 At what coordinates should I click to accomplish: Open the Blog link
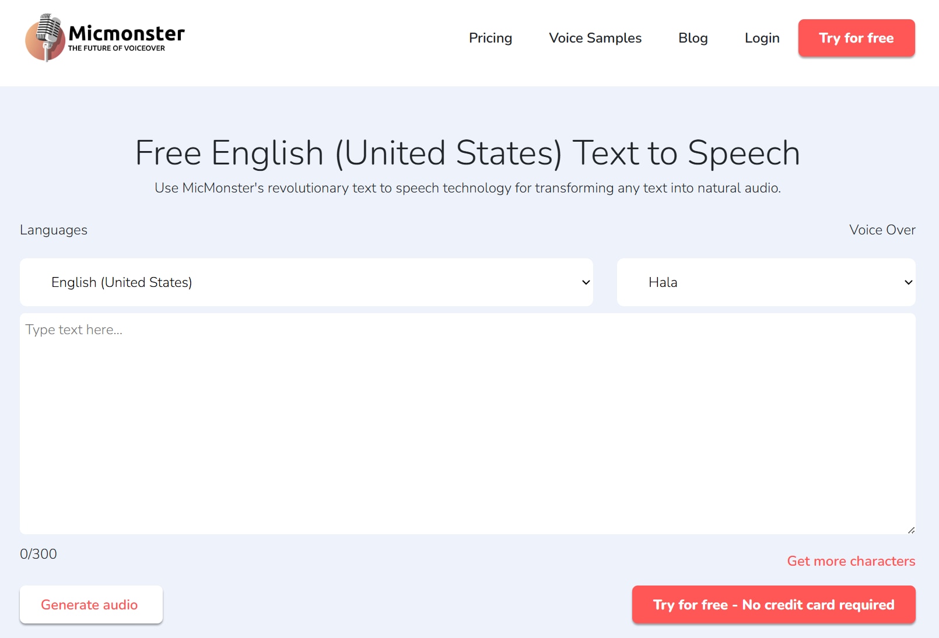pos(693,38)
